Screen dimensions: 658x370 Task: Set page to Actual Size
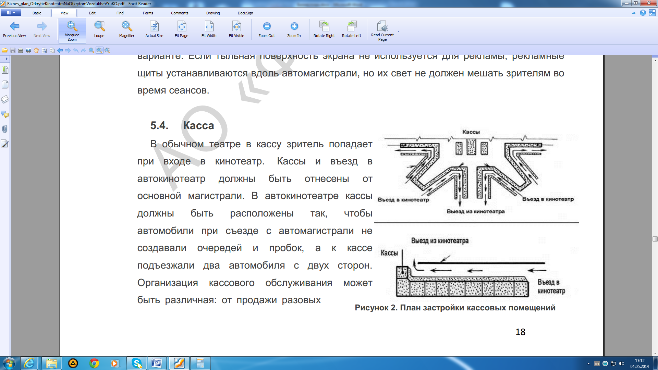154,29
